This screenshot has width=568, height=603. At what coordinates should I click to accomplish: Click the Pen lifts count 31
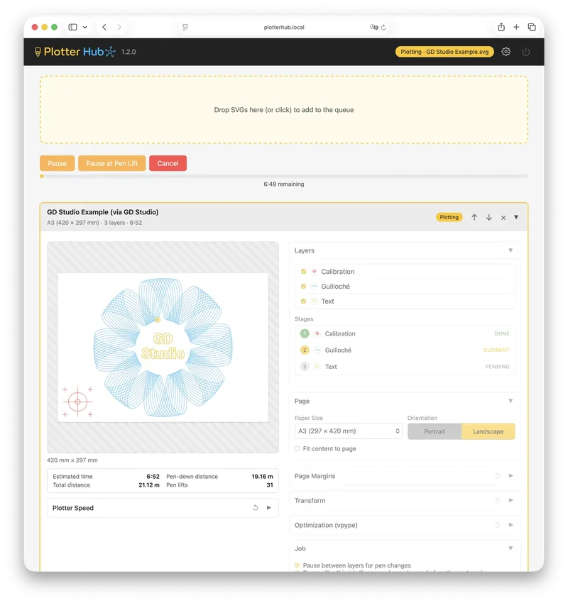270,485
